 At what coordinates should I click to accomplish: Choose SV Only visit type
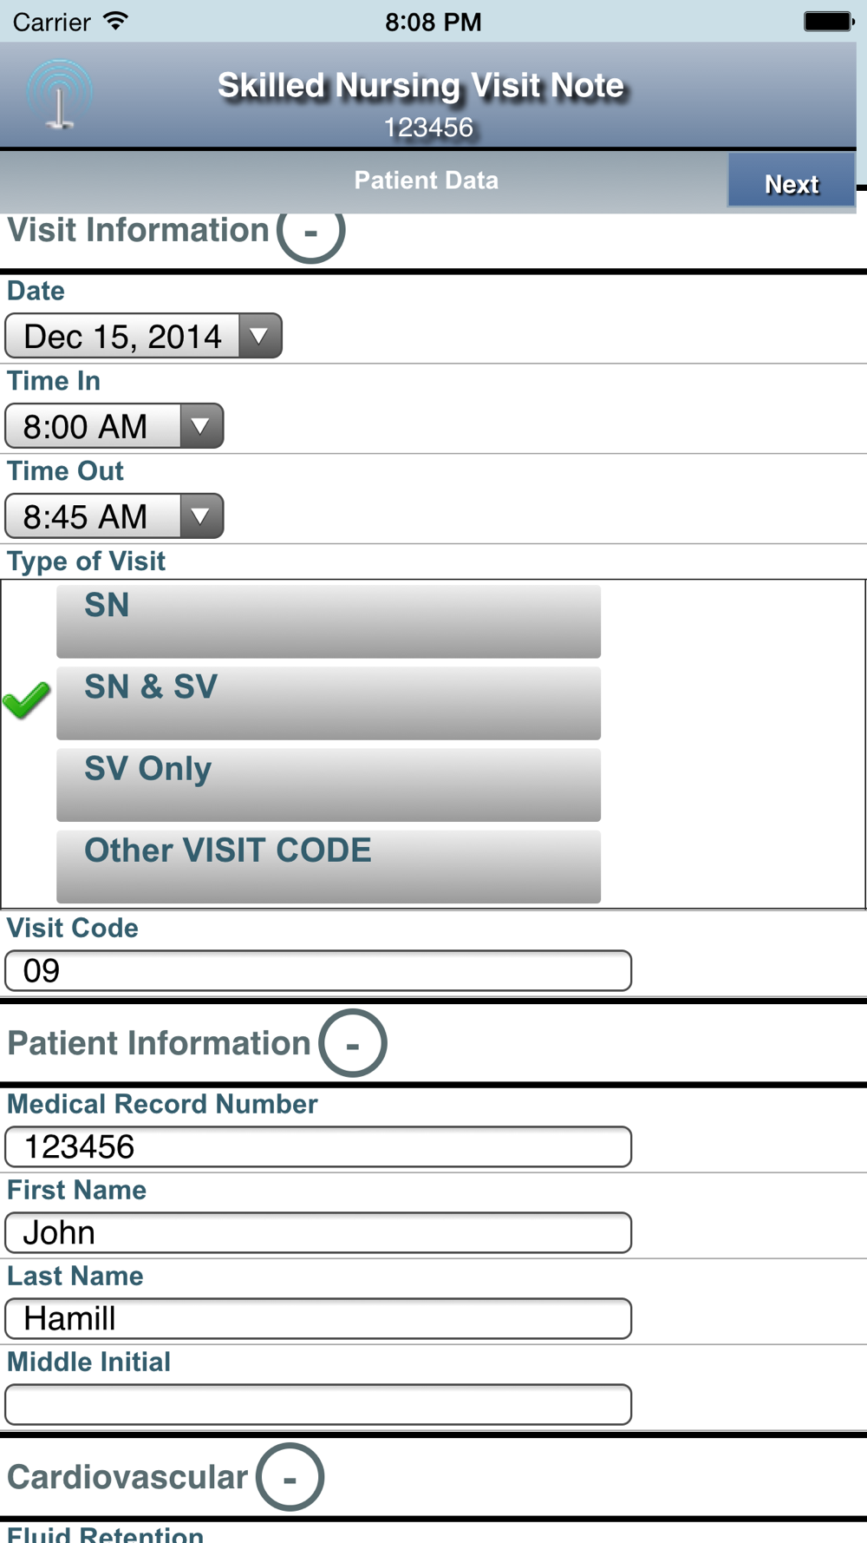[x=328, y=785]
